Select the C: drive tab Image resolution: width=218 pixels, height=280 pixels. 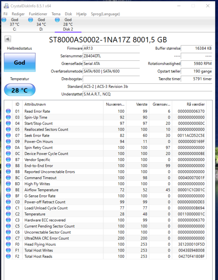pyautogui.click(x=15, y=24)
